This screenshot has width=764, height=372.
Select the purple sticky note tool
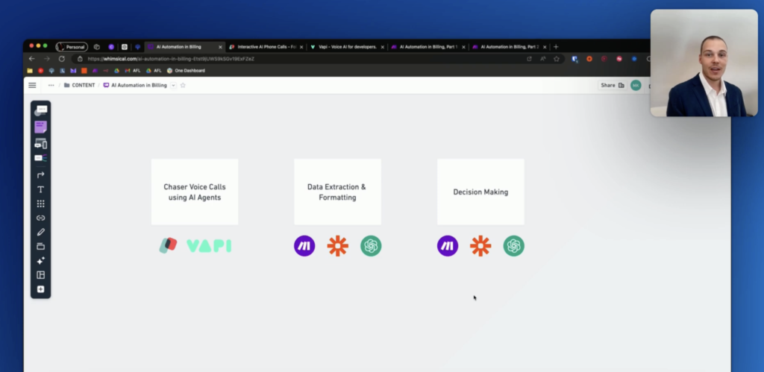coord(40,127)
